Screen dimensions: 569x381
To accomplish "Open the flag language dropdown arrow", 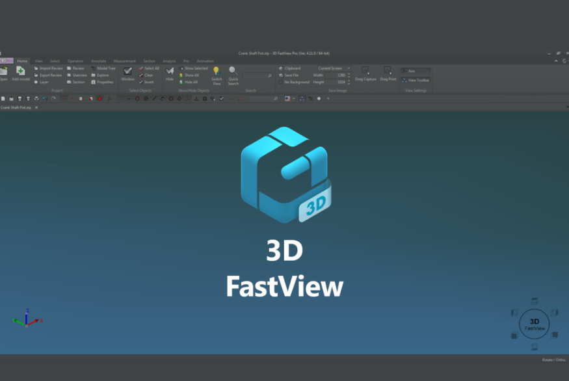I will click(293, 99).
